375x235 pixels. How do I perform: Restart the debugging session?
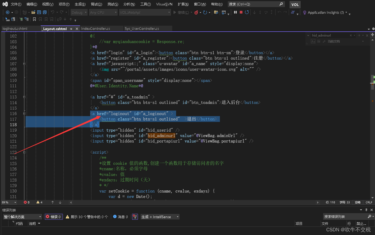click(247, 12)
